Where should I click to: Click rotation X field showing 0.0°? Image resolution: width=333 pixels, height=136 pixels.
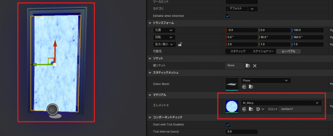242,38
